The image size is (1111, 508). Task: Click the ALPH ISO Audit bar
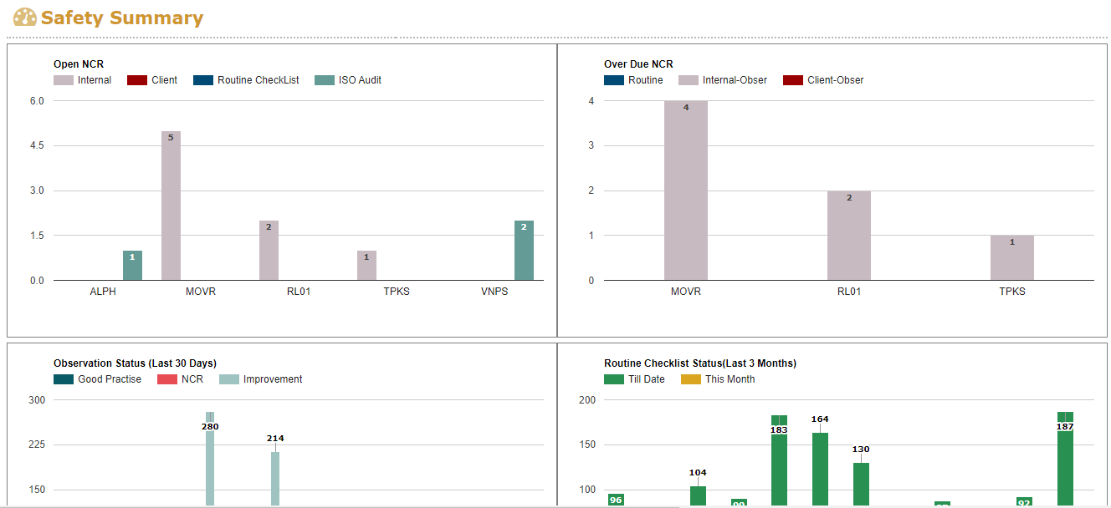click(x=132, y=266)
